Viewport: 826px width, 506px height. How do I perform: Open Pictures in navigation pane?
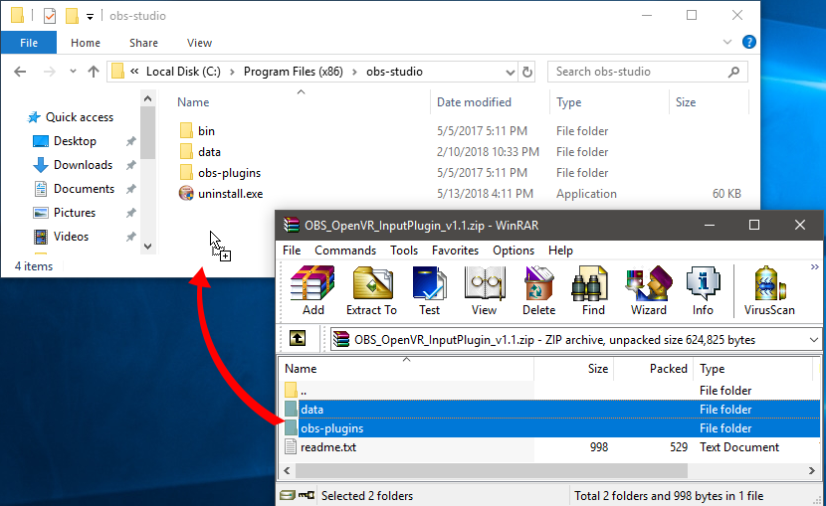pyautogui.click(x=75, y=213)
